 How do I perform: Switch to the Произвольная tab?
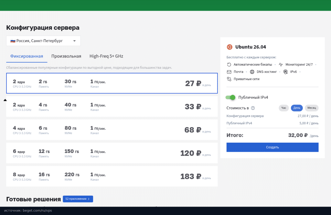[x=66, y=56]
